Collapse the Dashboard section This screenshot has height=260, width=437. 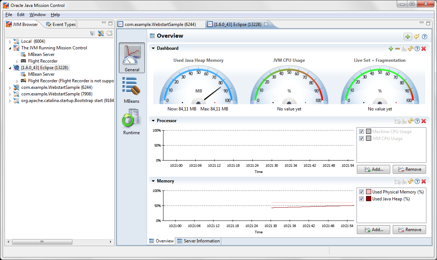click(x=153, y=48)
